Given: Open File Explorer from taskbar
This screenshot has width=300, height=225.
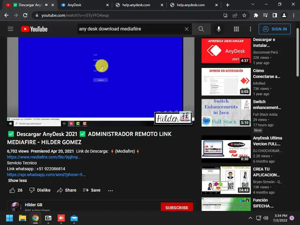Looking at the screenshot, I should tap(22, 218).
